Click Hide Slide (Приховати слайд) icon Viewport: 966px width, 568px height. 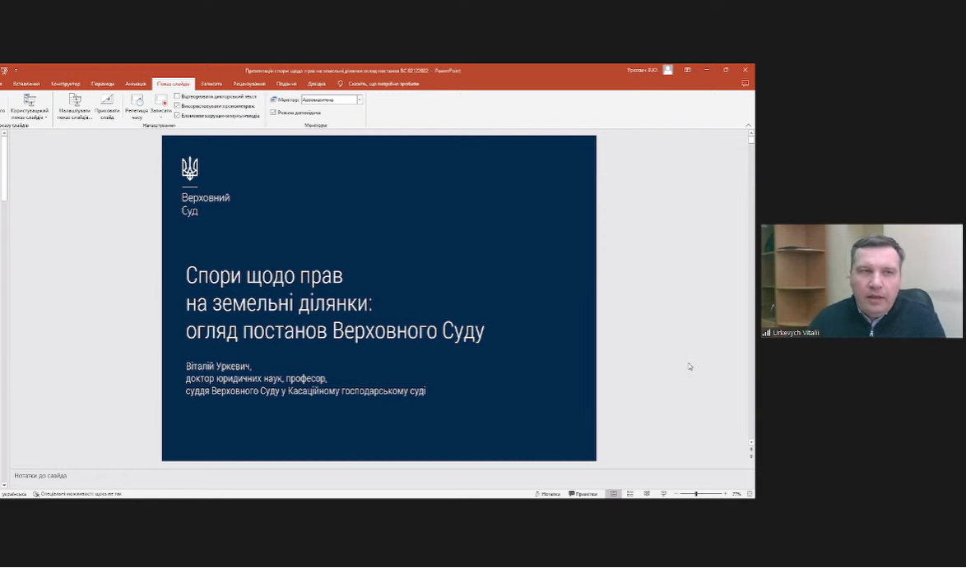click(x=107, y=101)
